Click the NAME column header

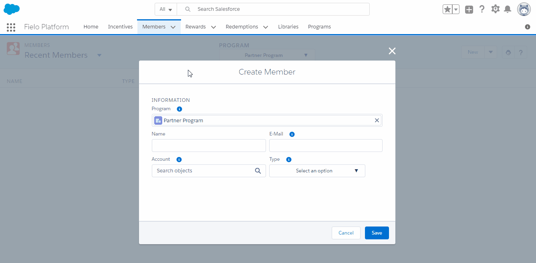point(14,81)
